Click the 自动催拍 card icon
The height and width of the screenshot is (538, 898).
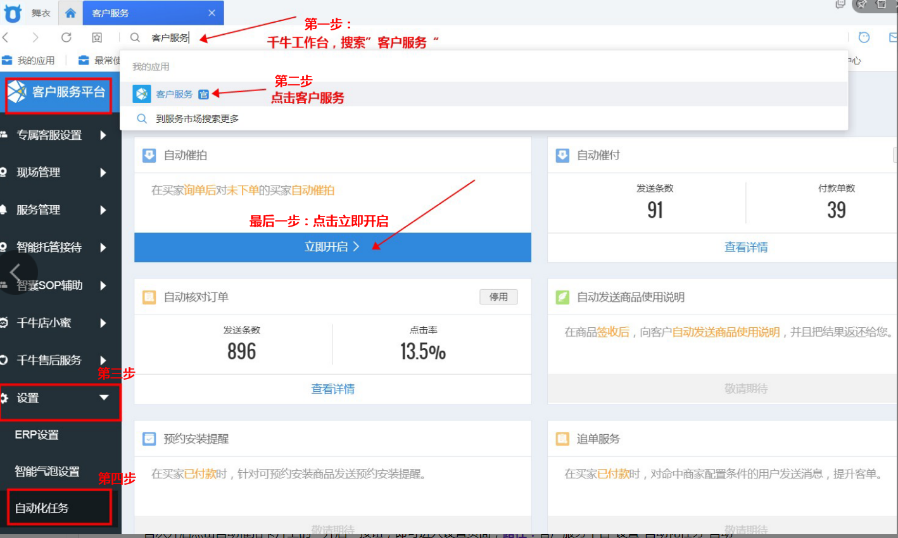tap(149, 155)
